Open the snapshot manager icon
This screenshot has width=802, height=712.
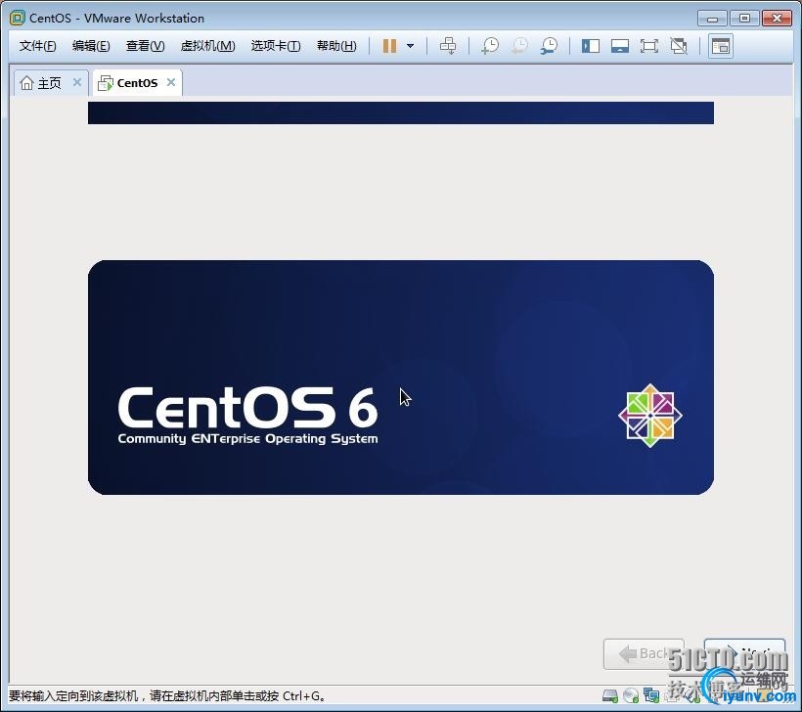(x=550, y=46)
